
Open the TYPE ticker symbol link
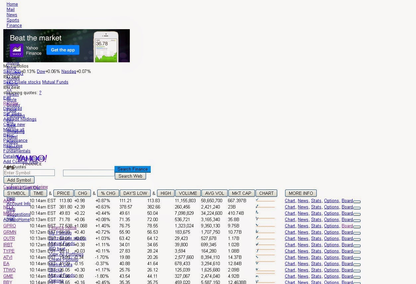click(x=9, y=251)
